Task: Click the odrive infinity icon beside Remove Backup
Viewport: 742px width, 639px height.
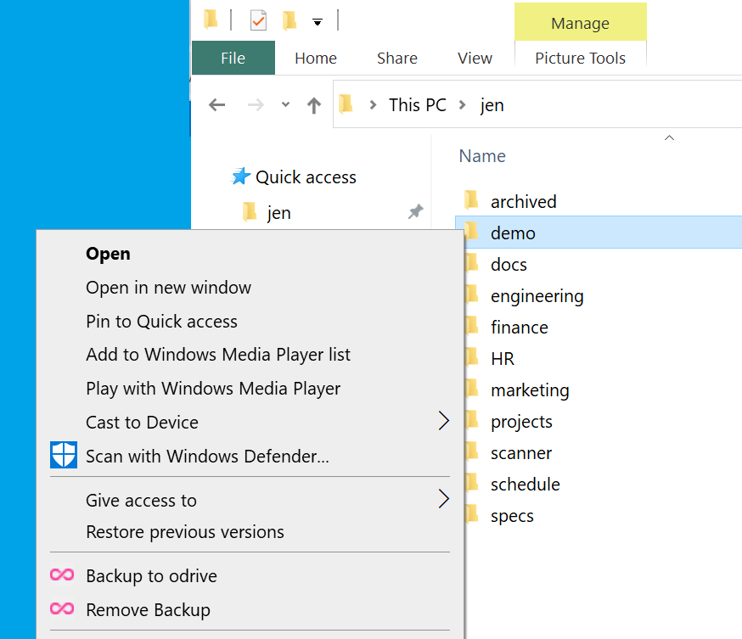Action: coord(62,609)
